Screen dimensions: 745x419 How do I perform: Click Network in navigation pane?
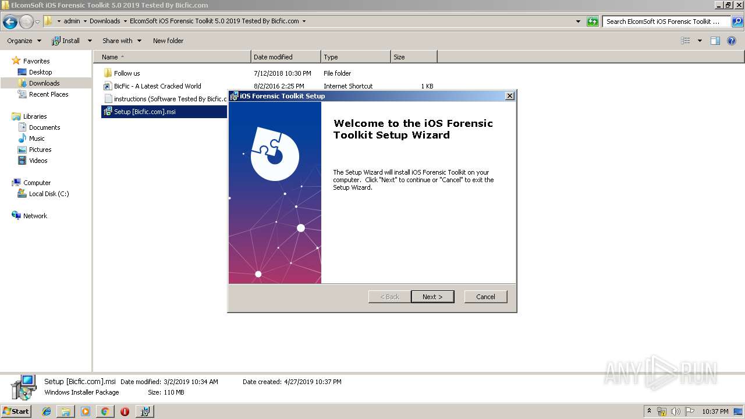(x=35, y=216)
